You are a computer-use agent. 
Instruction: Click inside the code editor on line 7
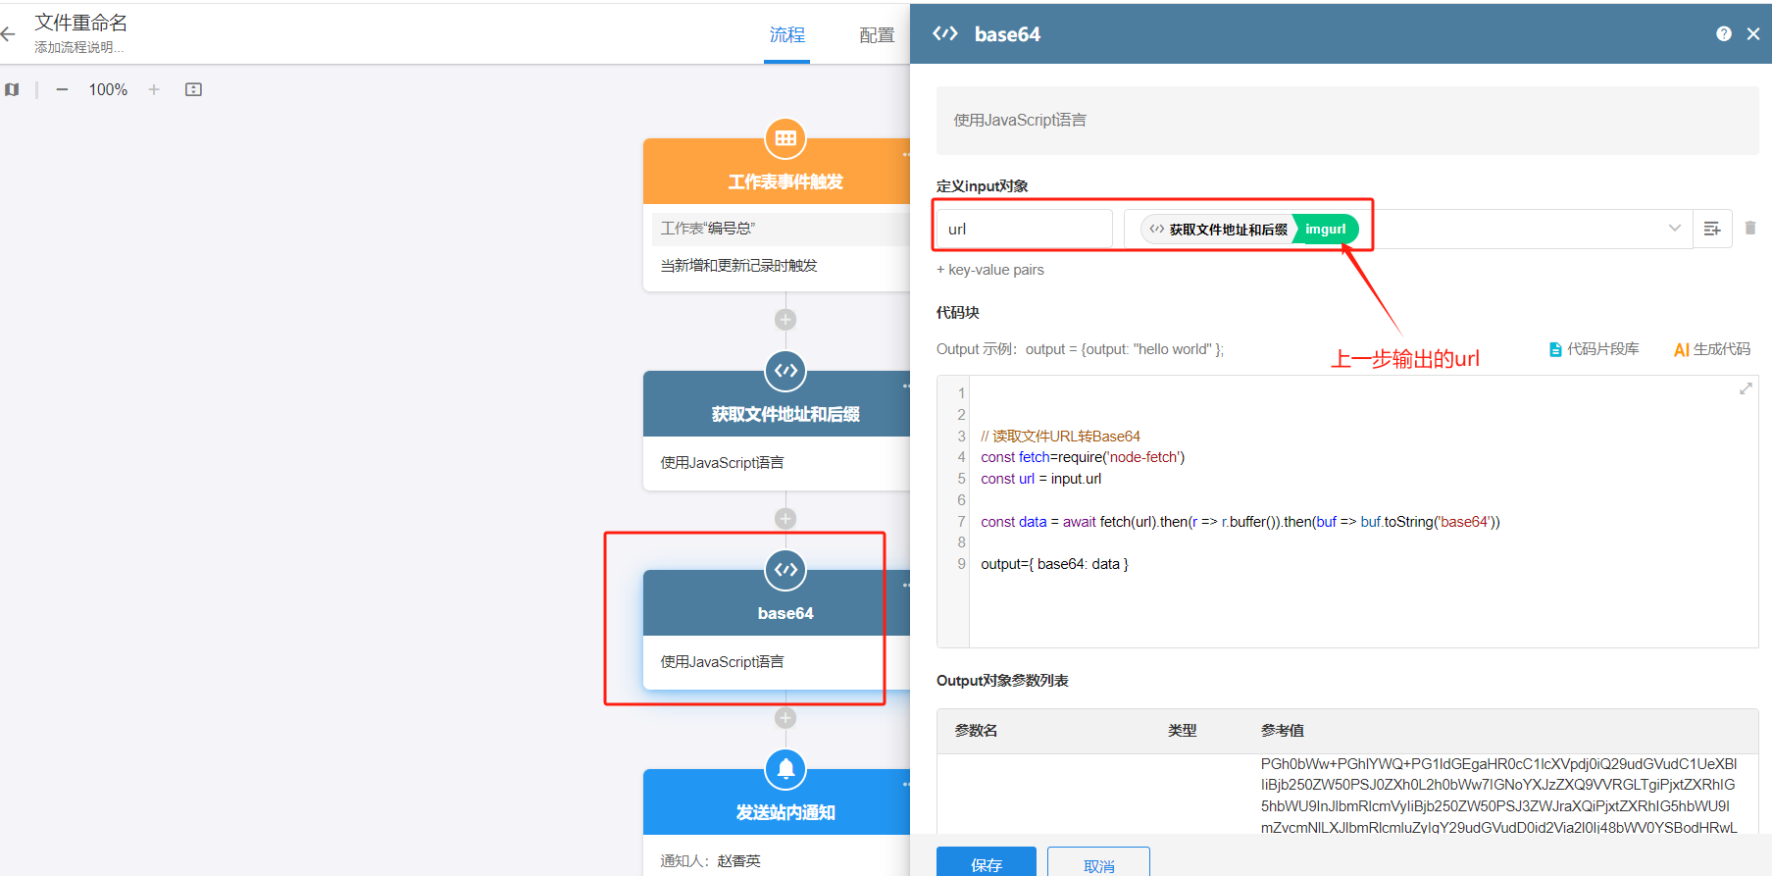point(1240,522)
